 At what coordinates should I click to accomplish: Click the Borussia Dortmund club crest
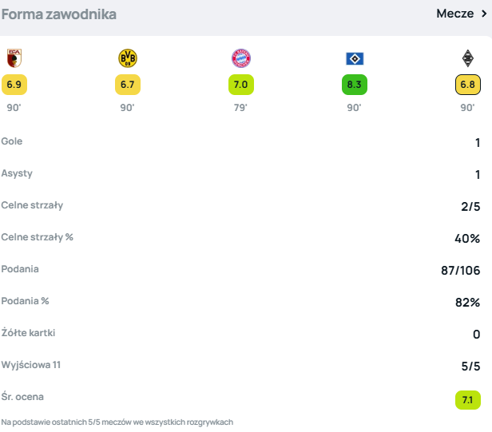[127, 57]
